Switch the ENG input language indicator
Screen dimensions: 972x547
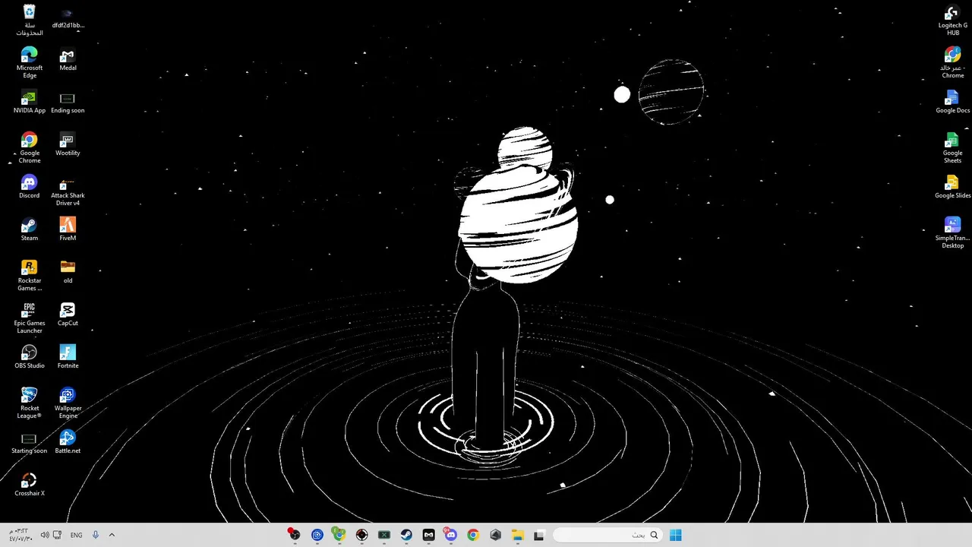pos(76,535)
